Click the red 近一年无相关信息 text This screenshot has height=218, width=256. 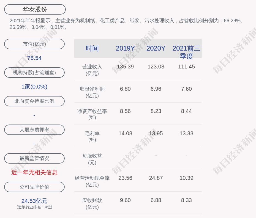pos(34,172)
